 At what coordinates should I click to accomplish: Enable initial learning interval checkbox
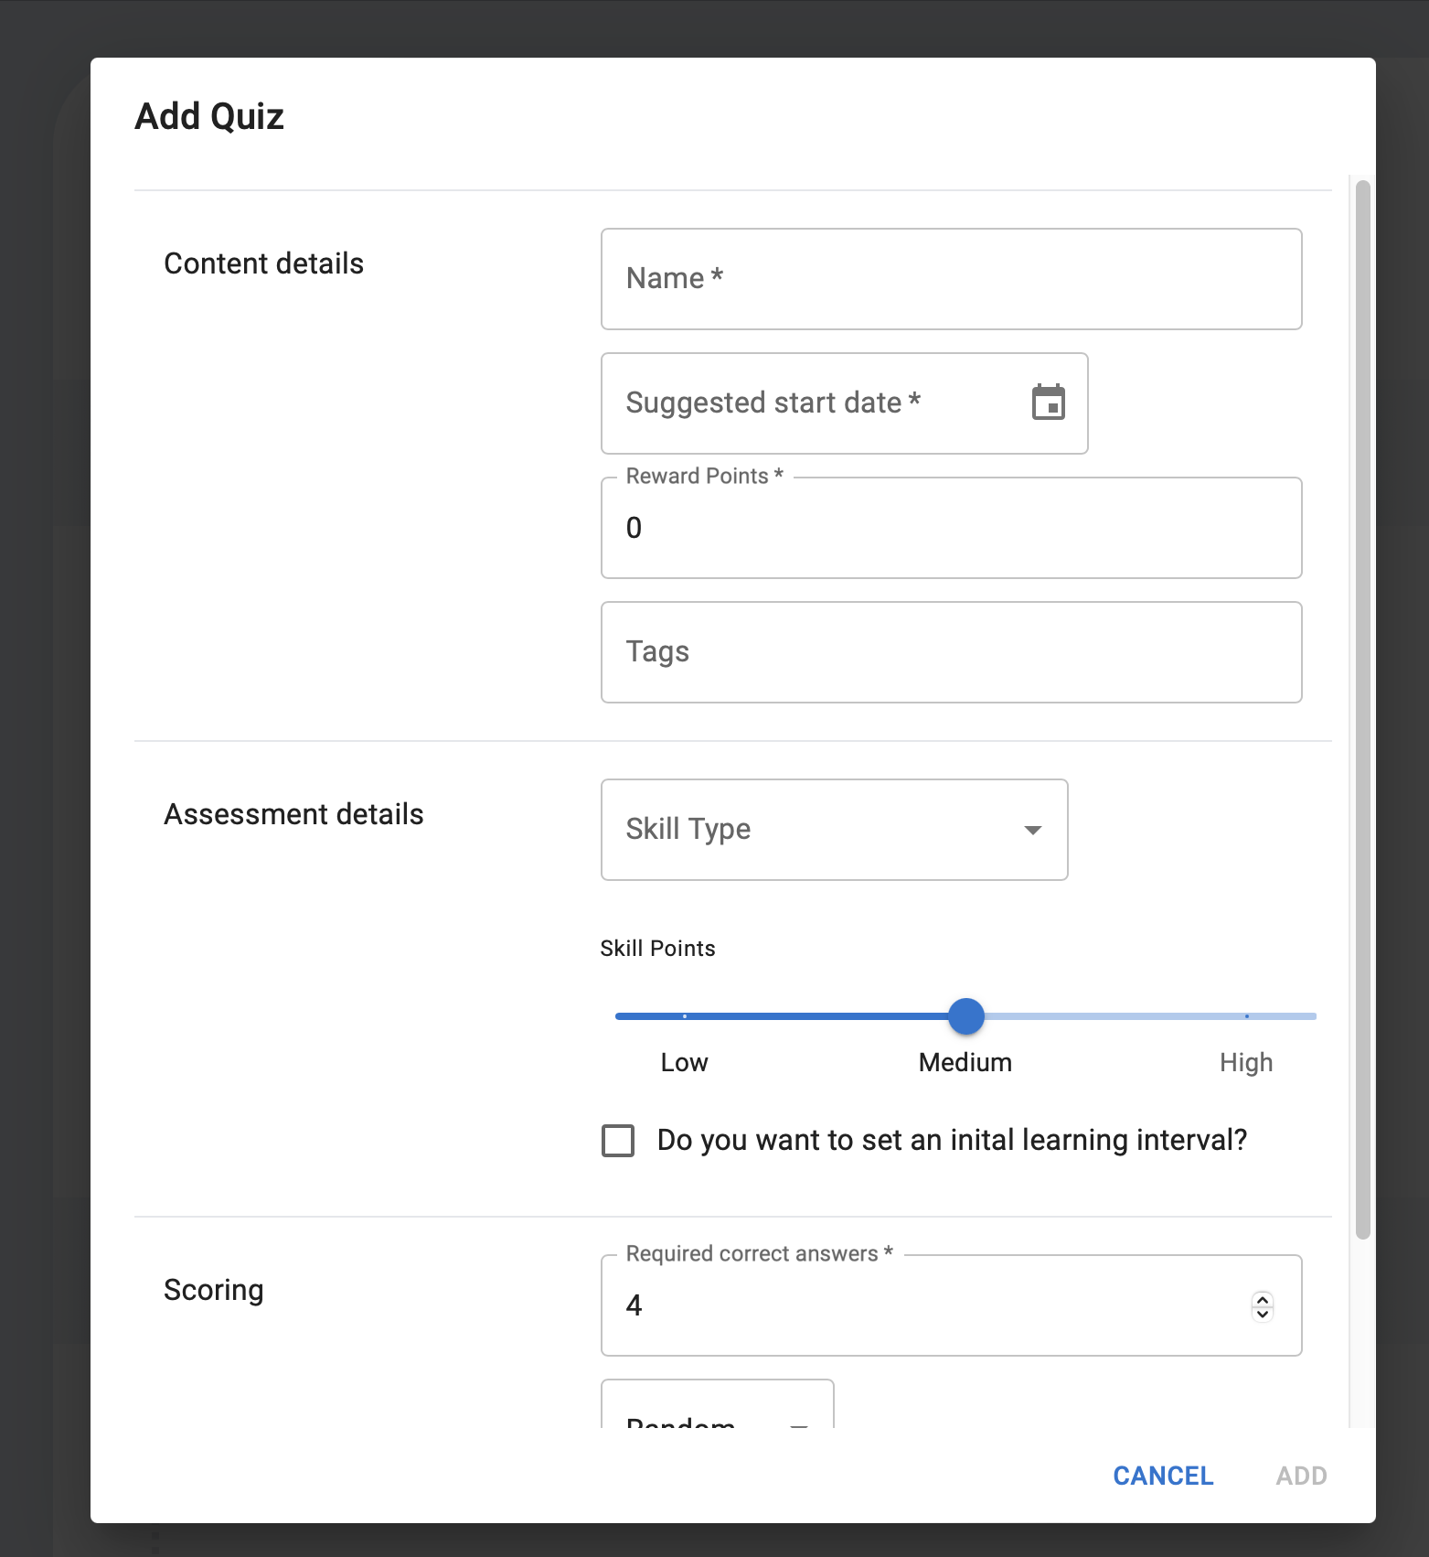(618, 1141)
